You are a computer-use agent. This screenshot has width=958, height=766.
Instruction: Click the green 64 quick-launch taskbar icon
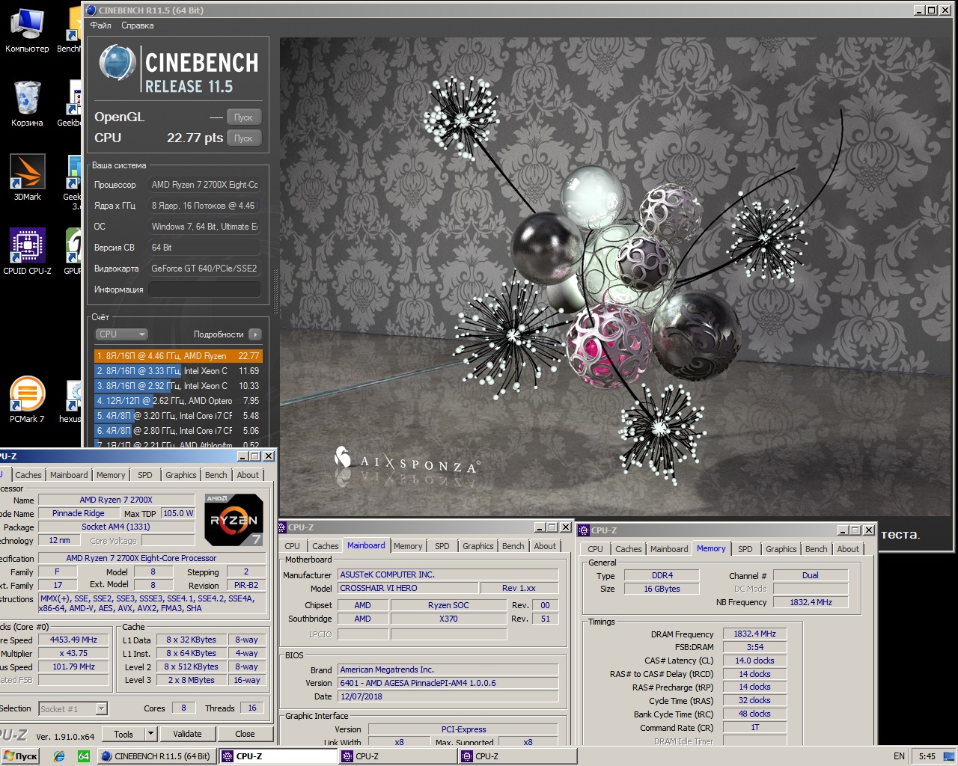(84, 756)
